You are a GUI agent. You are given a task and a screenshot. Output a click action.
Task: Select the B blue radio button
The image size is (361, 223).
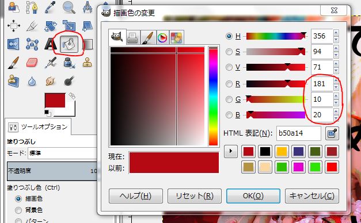point(229,115)
